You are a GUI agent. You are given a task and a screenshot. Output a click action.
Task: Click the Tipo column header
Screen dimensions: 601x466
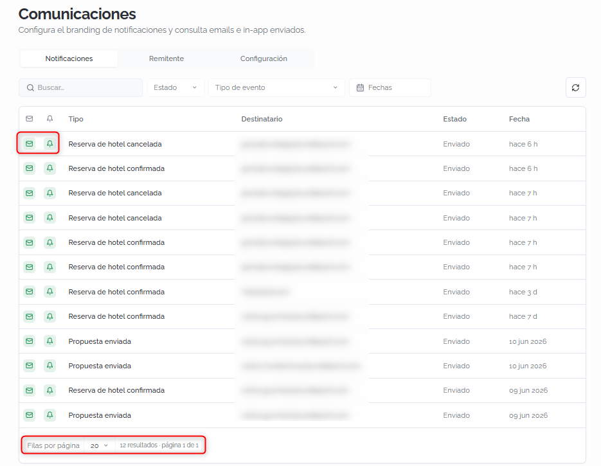(x=76, y=119)
